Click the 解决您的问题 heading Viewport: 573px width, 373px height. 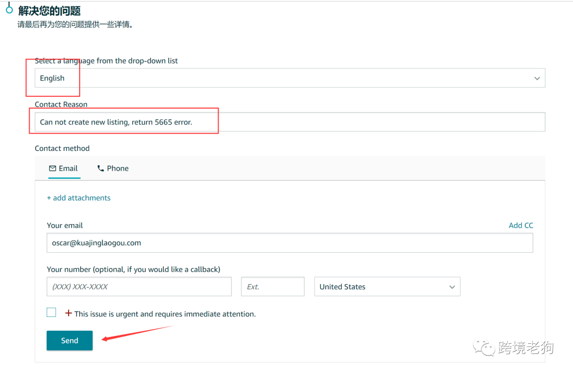coord(49,11)
